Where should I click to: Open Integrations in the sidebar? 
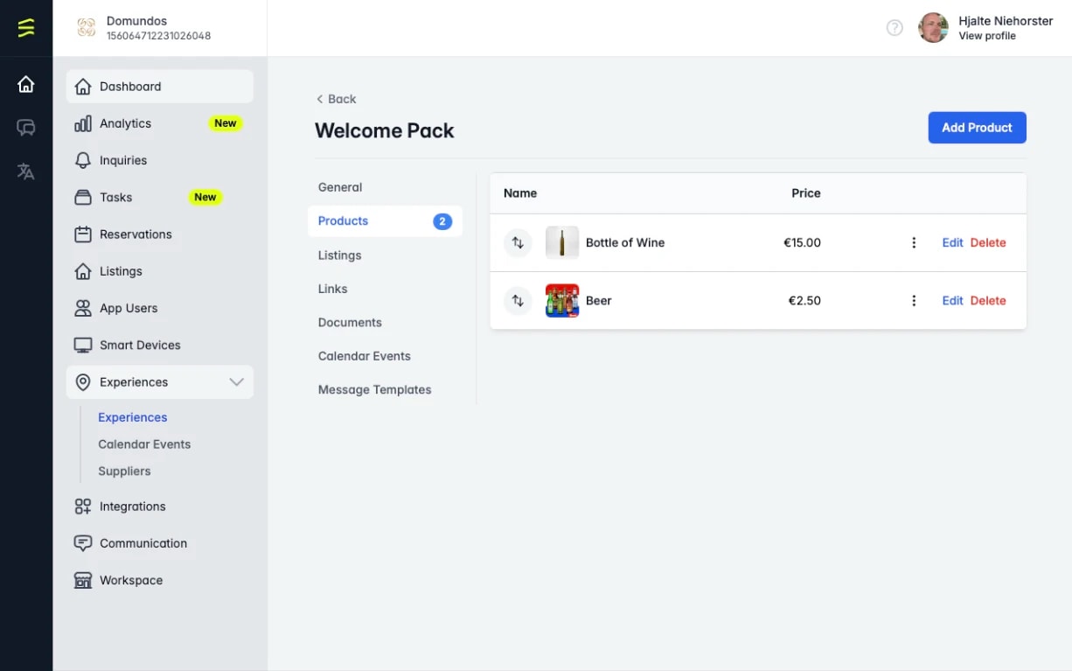click(x=160, y=507)
